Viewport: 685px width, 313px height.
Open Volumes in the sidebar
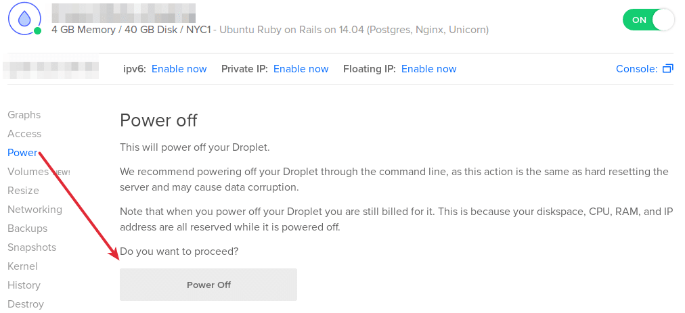tap(28, 172)
